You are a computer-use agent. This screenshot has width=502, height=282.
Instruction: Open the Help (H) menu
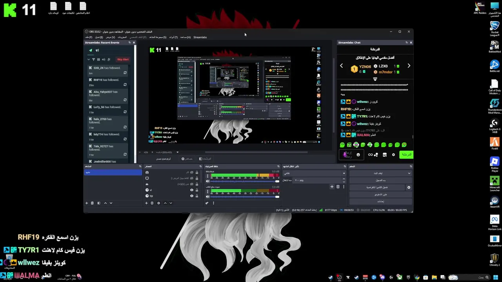point(186,37)
